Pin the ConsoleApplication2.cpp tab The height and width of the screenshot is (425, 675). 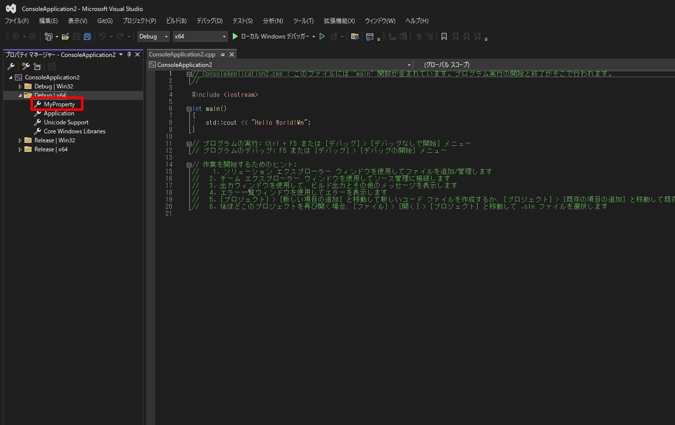223,54
